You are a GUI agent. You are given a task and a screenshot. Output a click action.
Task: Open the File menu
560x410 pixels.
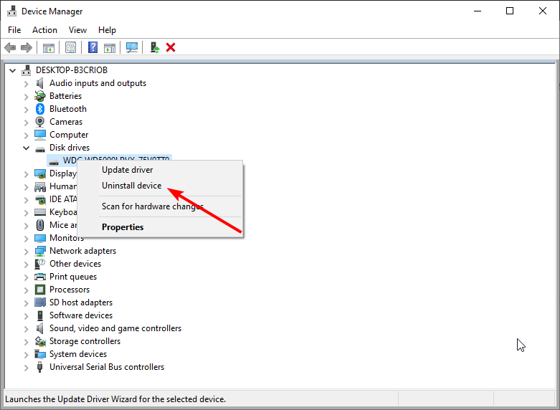pyautogui.click(x=14, y=30)
